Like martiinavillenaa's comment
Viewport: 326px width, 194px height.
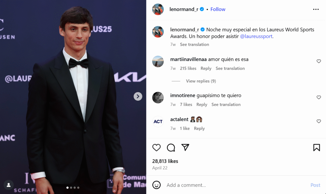[319, 61]
